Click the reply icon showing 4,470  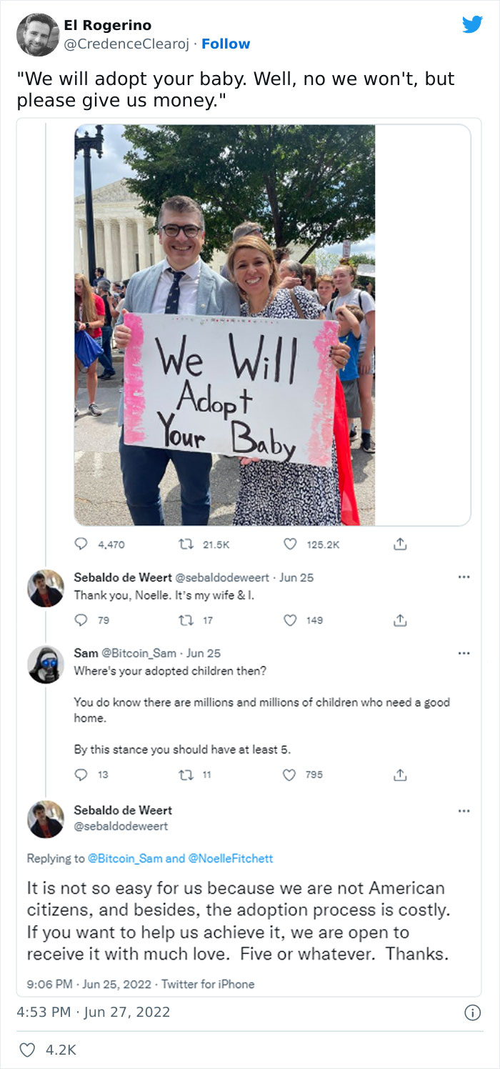[81, 545]
